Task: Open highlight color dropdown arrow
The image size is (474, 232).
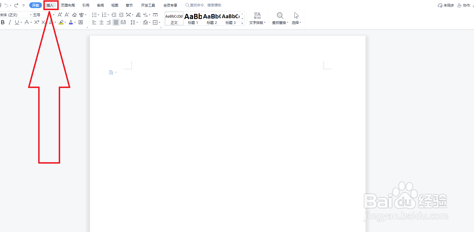Action: pyautogui.click(x=65, y=23)
